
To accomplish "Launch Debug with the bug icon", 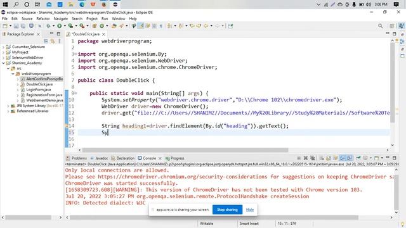I will click(48, 26).
